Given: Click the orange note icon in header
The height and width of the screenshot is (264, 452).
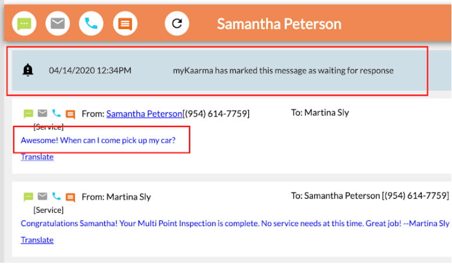Looking at the screenshot, I should (x=125, y=23).
